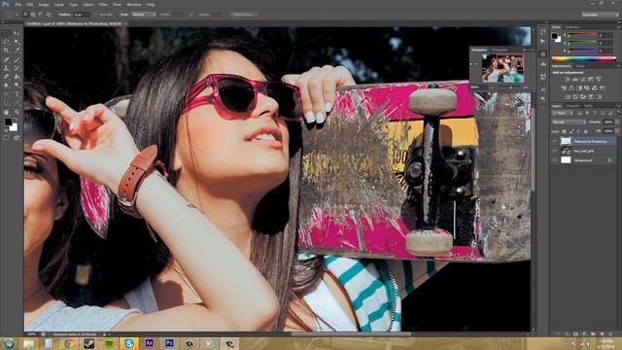Open the Filter menu
Viewport: 622px width, 350px height.
coord(103,4)
